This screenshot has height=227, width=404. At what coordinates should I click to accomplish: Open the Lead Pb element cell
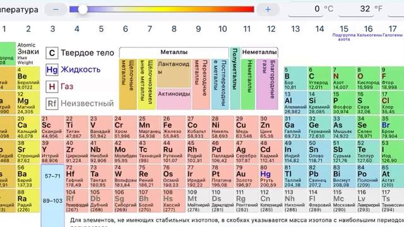click(319, 176)
